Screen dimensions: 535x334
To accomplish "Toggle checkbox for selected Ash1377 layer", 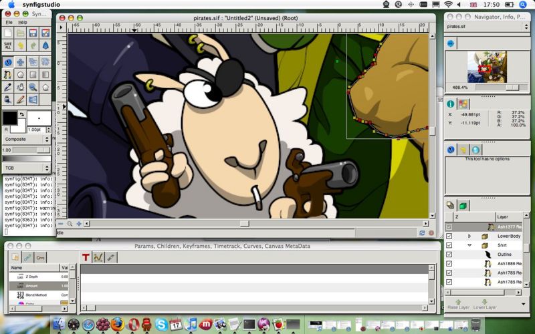I will 449,227.
